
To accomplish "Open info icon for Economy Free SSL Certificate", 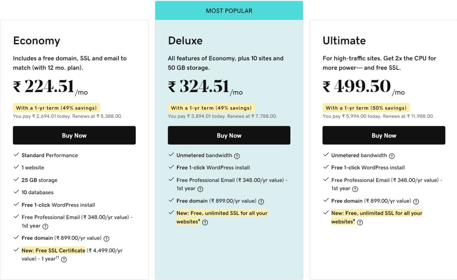I will 64,260.
